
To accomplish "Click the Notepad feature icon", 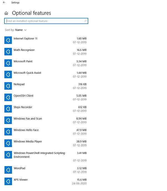I will 8,86.
